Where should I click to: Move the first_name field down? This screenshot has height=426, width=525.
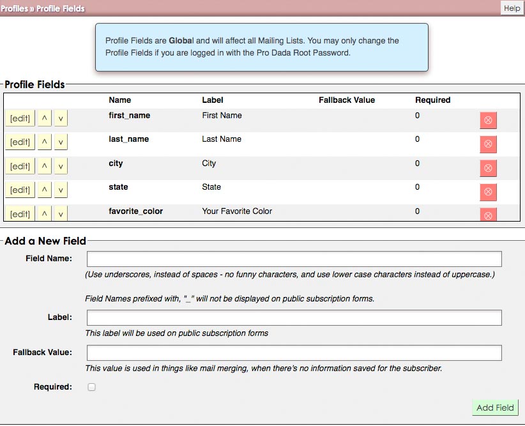[60, 119]
